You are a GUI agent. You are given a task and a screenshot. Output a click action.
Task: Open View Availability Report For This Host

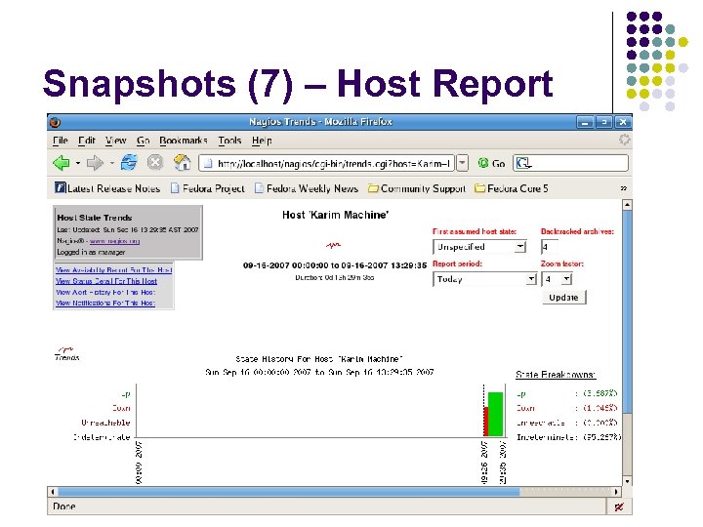point(114,269)
